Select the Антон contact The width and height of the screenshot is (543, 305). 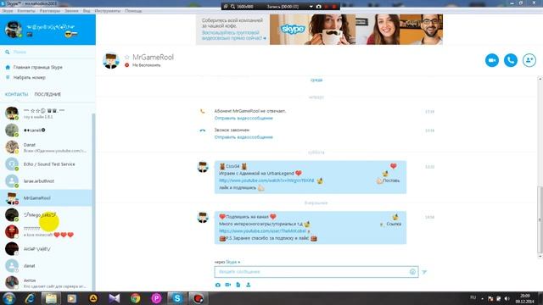(46, 282)
